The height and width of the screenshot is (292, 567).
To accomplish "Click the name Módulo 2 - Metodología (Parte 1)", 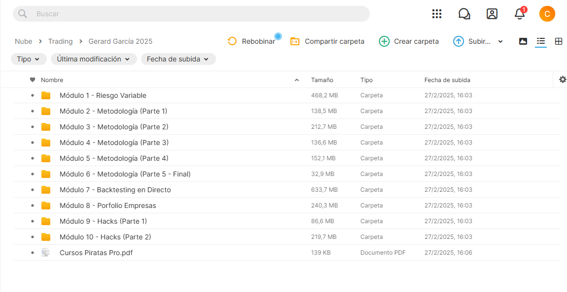I will (113, 111).
